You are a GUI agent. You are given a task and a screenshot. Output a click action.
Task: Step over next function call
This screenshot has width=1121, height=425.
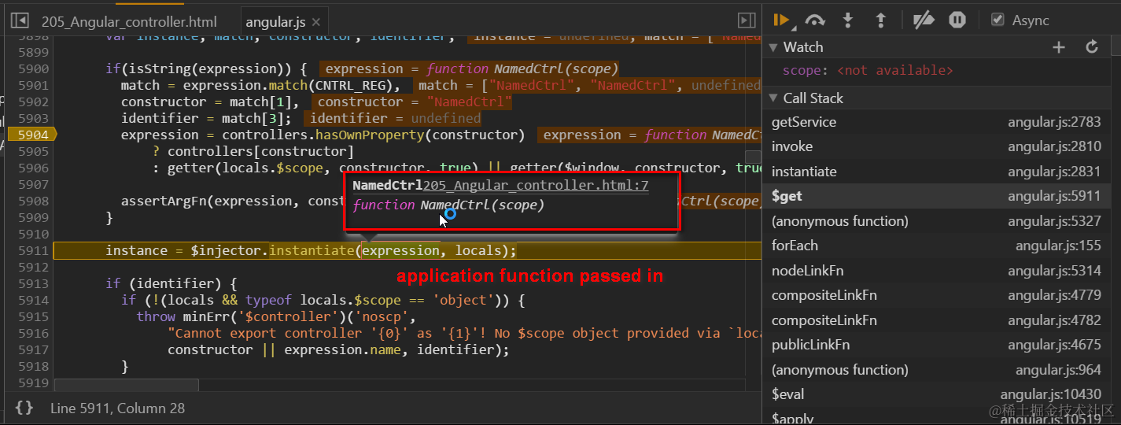point(815,20)
